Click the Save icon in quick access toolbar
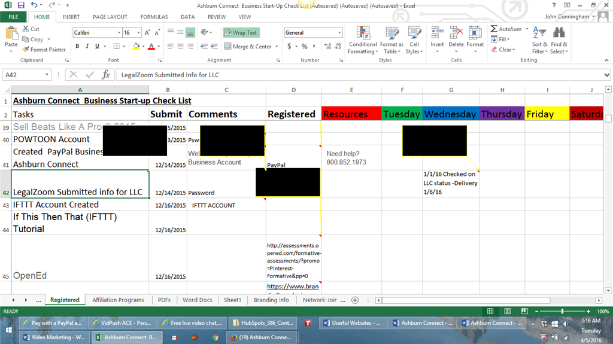613x344 pixels. click(21, 5)
